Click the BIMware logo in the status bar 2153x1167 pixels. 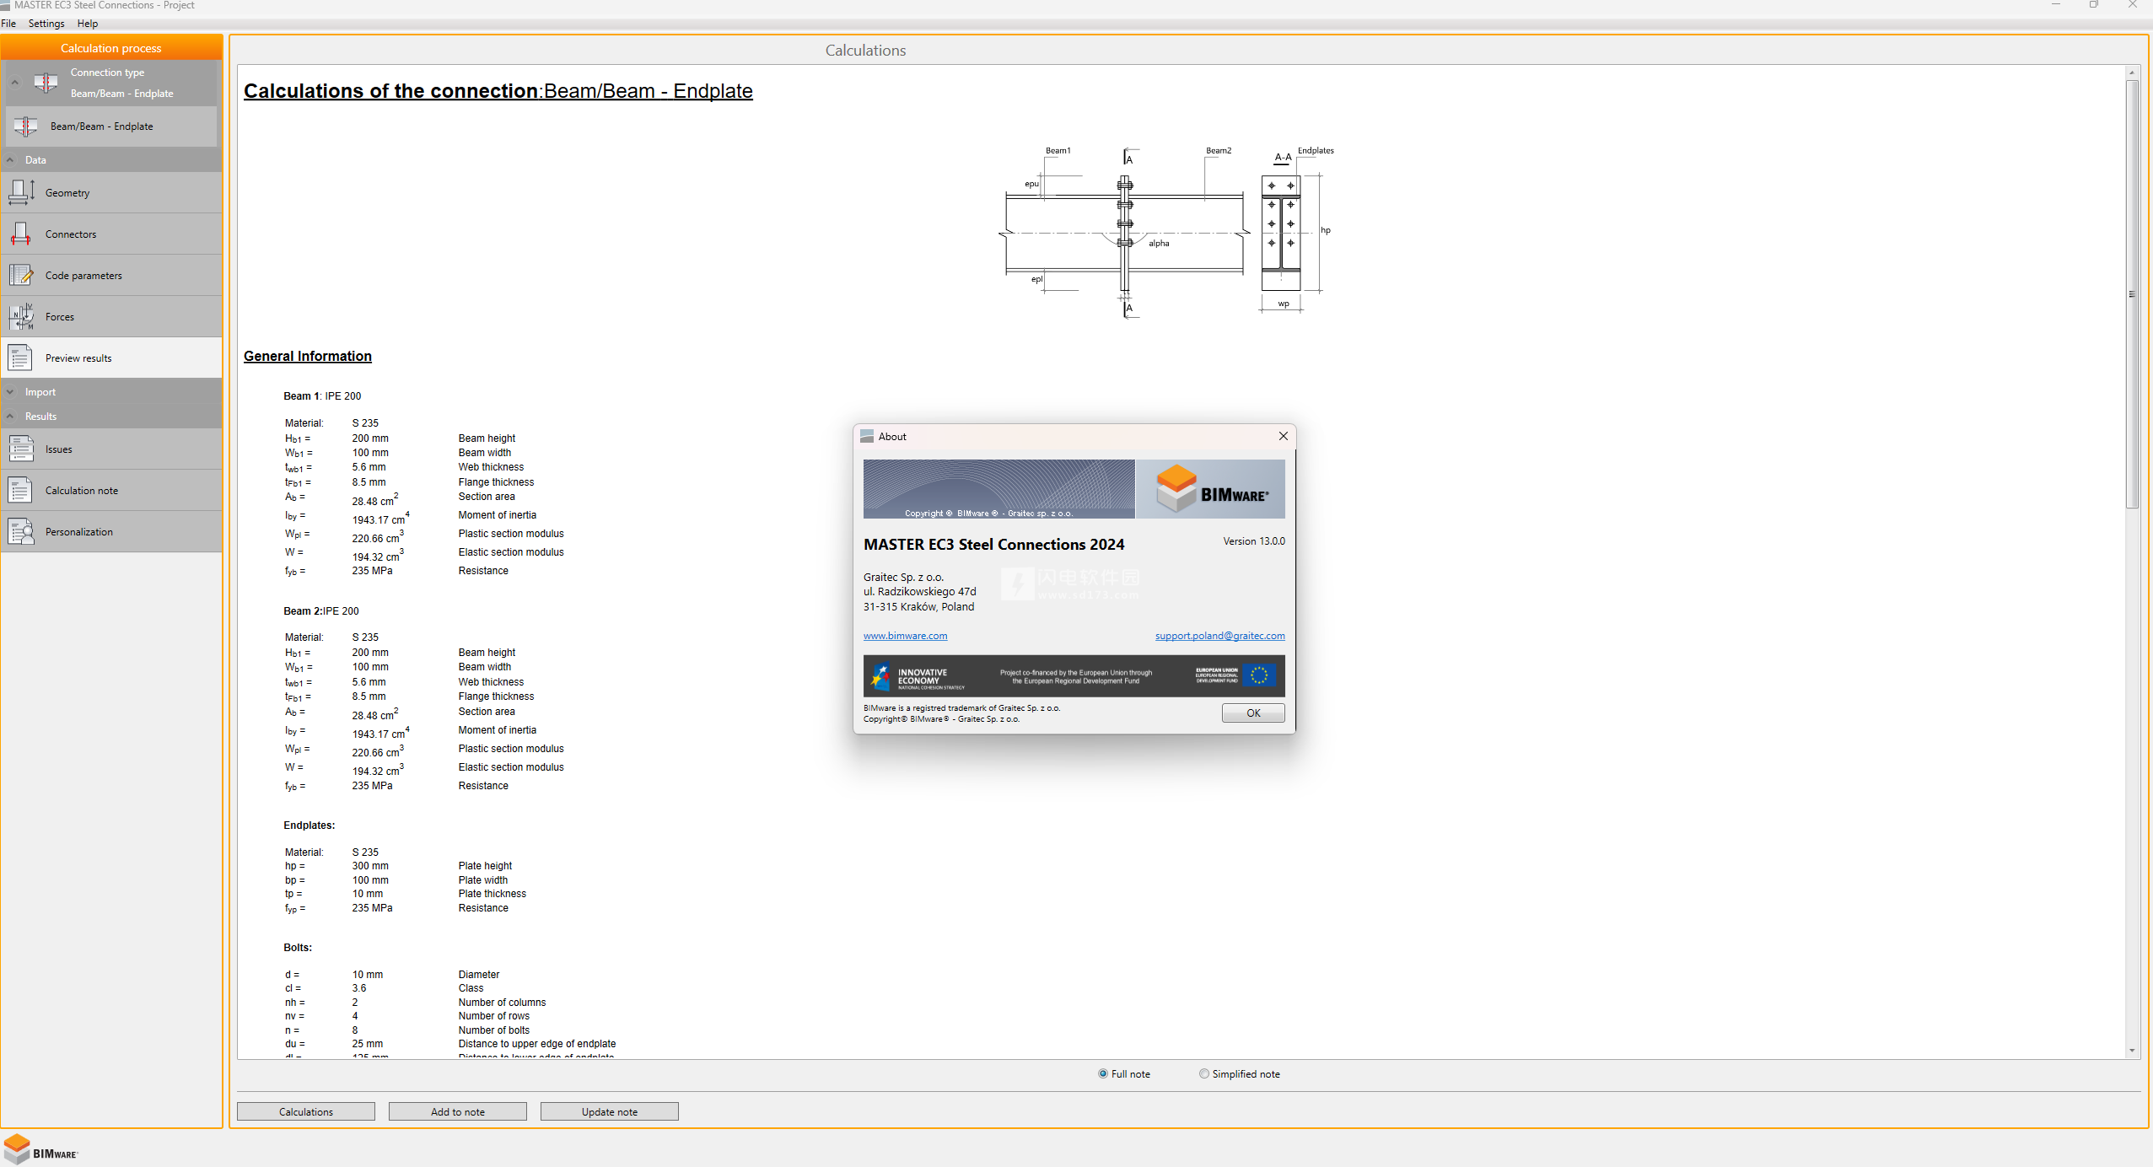[x=40, y=1150]
